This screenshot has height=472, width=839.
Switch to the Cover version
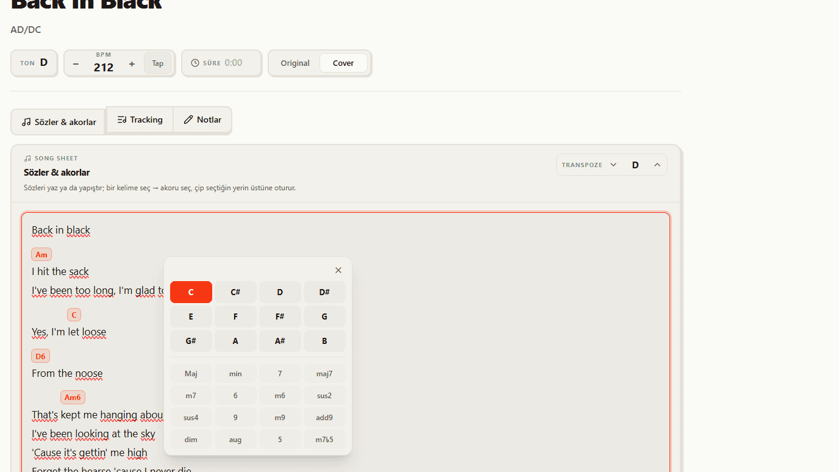[343, 63]
